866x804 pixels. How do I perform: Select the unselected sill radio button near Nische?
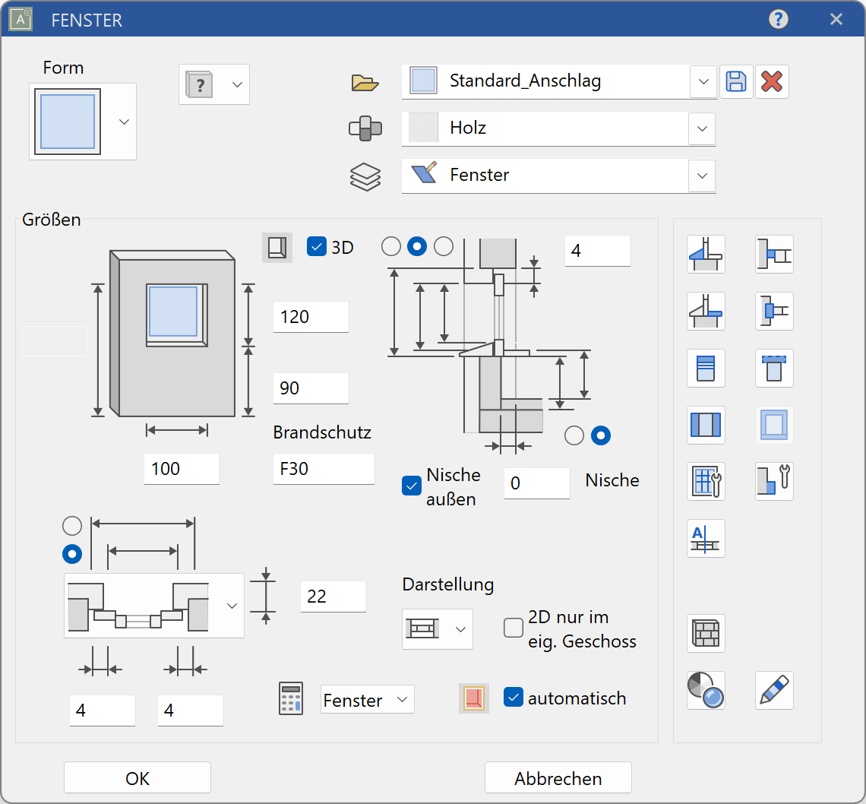tap(574, 435)
